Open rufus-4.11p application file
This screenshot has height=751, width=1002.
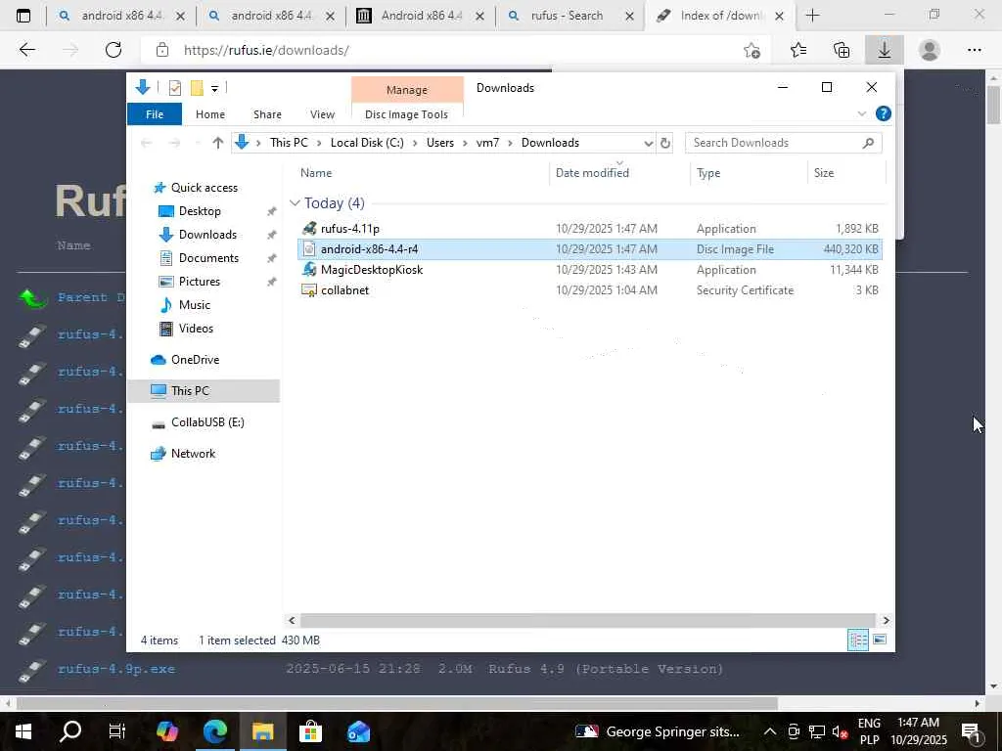click(x=350, y=229)
